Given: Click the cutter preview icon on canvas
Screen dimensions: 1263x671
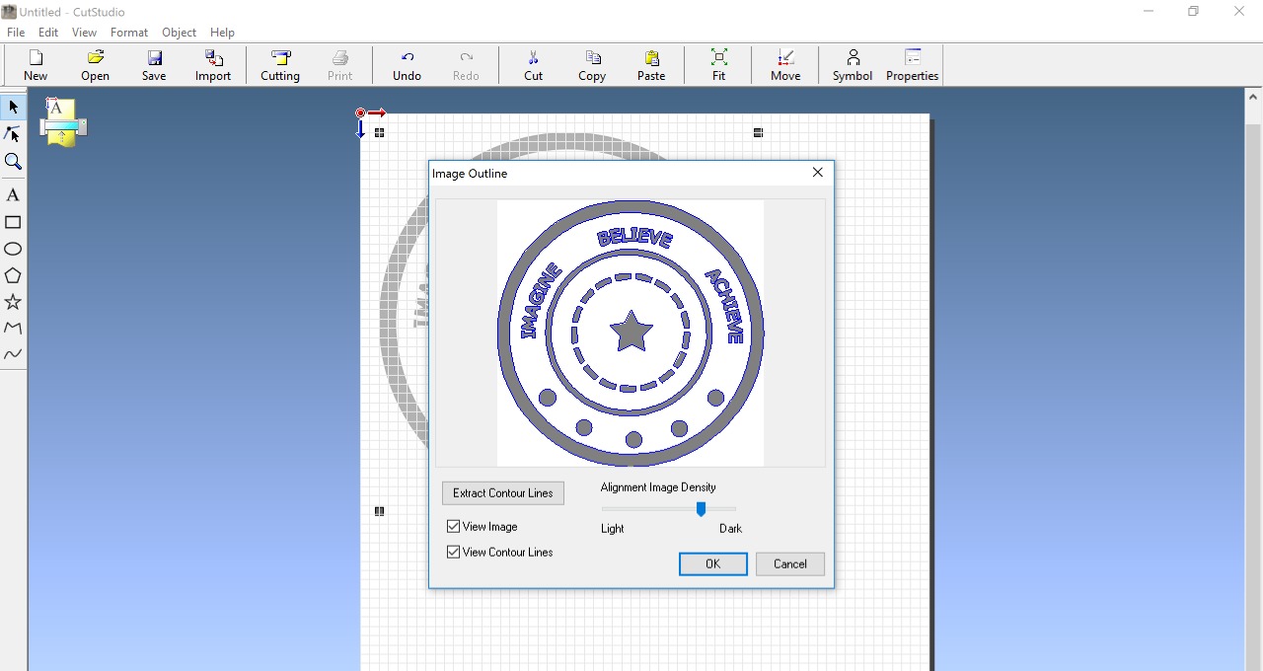Looking at the screenshot, I should [x=63, y=122].
